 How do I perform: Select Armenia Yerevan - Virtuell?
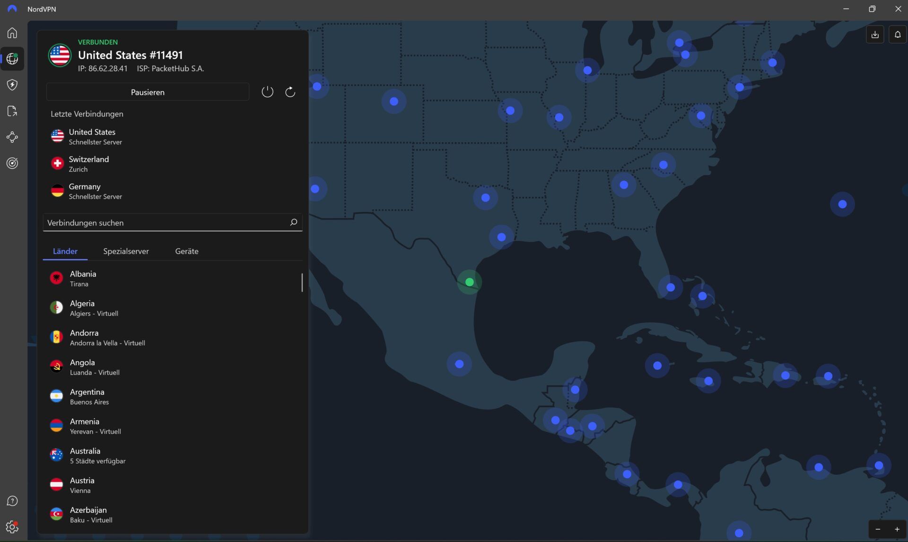(x=172, y=426)
